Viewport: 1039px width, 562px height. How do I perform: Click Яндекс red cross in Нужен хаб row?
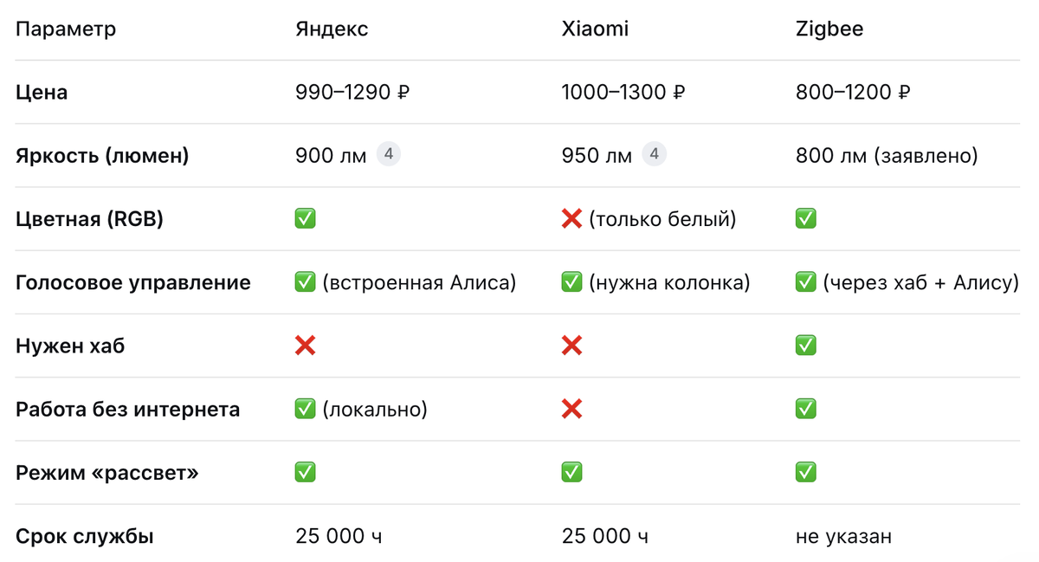point(306,346)
